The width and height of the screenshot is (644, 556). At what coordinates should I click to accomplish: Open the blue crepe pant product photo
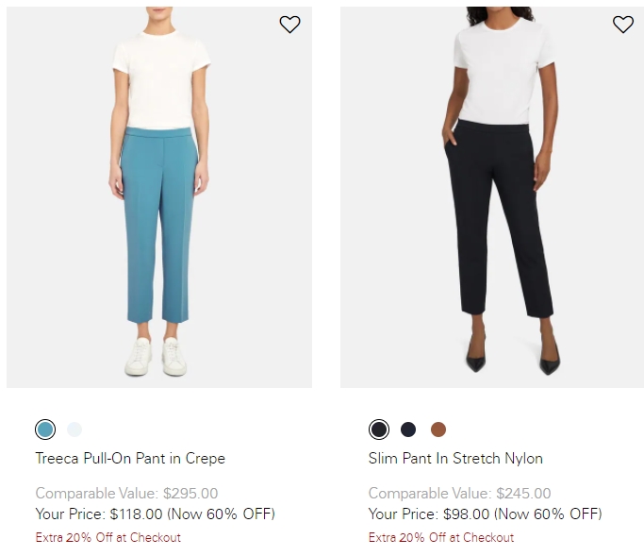[x=159, y=197]
